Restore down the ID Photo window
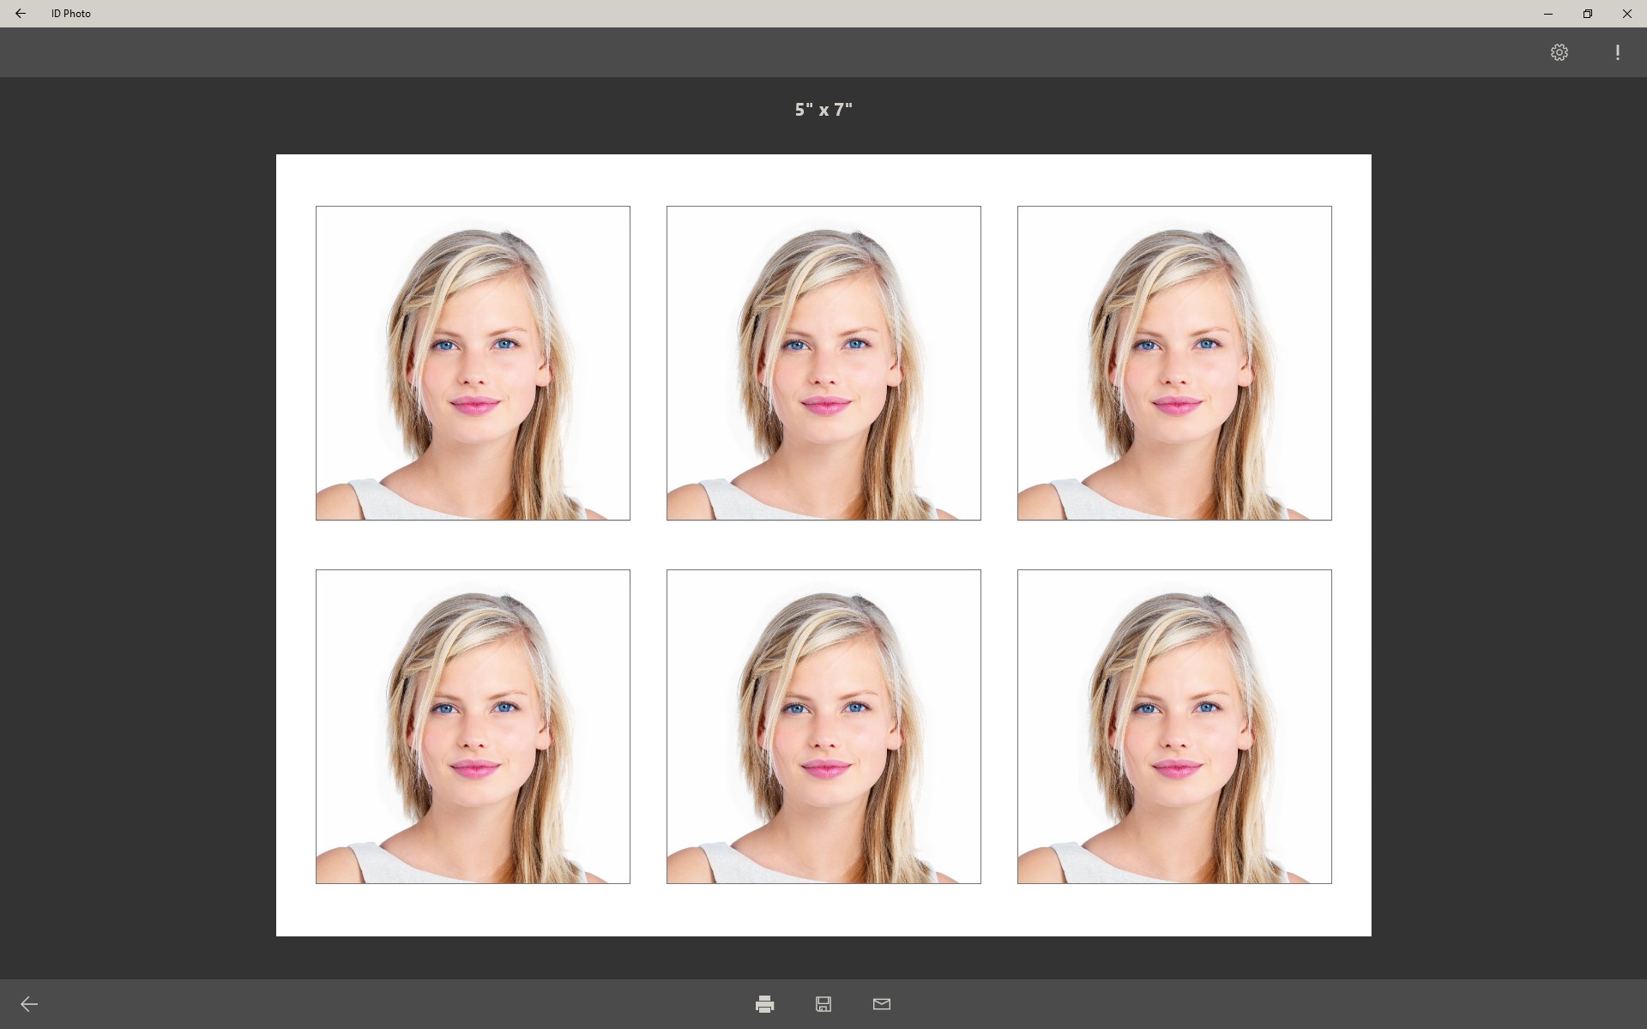1647x1029 pixels. (1588, 14)
